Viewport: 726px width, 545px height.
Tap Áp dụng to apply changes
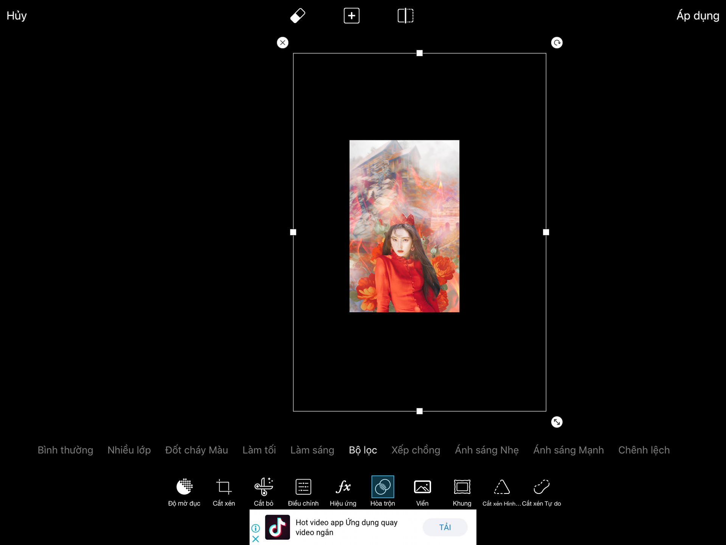coord(698,16)
